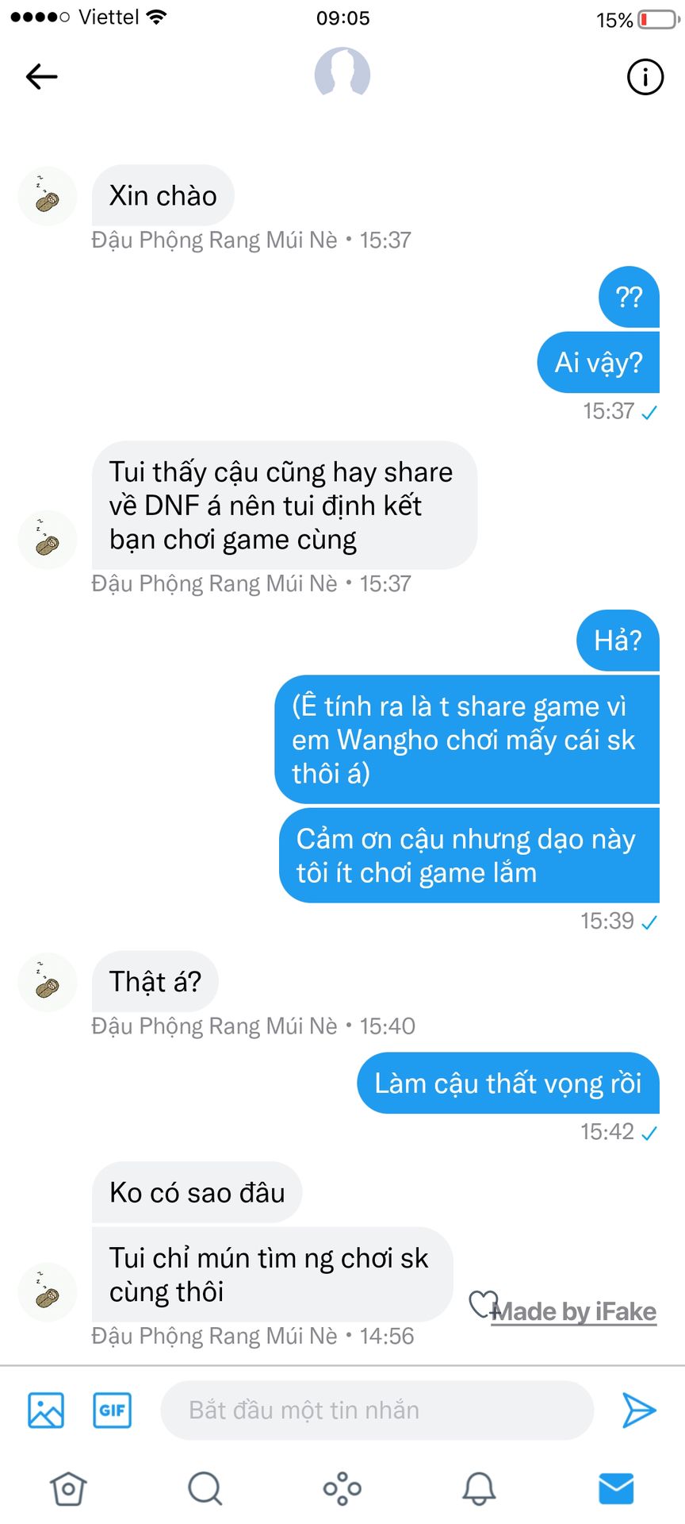
Task: Click the message input field
Action: click(377, 1410)
